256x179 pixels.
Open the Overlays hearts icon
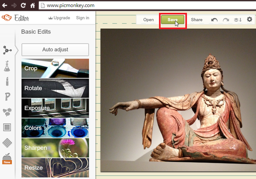pos(7,112)
